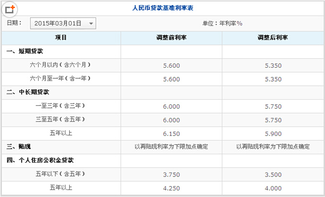Select the 2015年03月01日 date combo box
Viewport: 325px width, 197px height.
click(x=63, y=23)
